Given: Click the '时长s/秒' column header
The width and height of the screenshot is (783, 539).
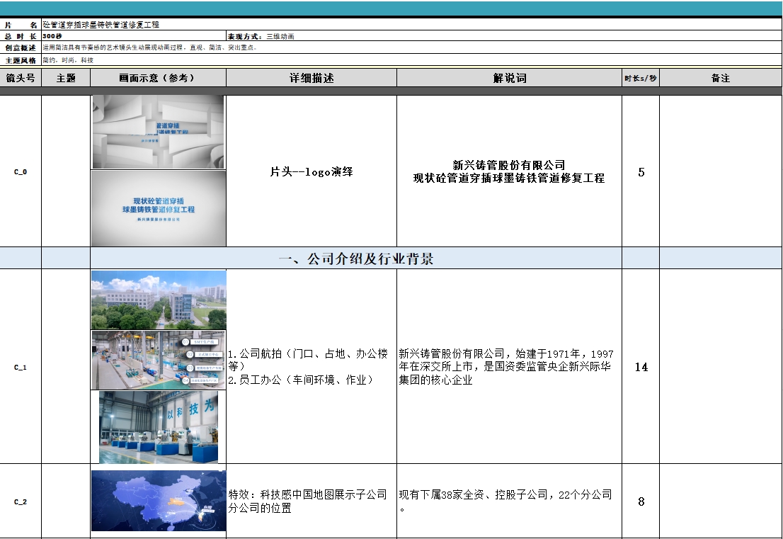Looking at the screenshot, I should pos(641,78).
